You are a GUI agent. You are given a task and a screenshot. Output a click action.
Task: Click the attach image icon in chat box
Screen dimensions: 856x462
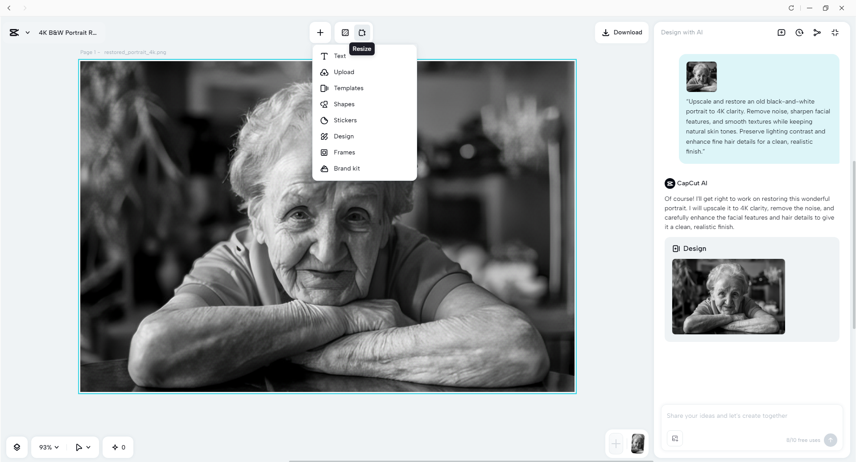pyautogui.click(x=675, y=438)
